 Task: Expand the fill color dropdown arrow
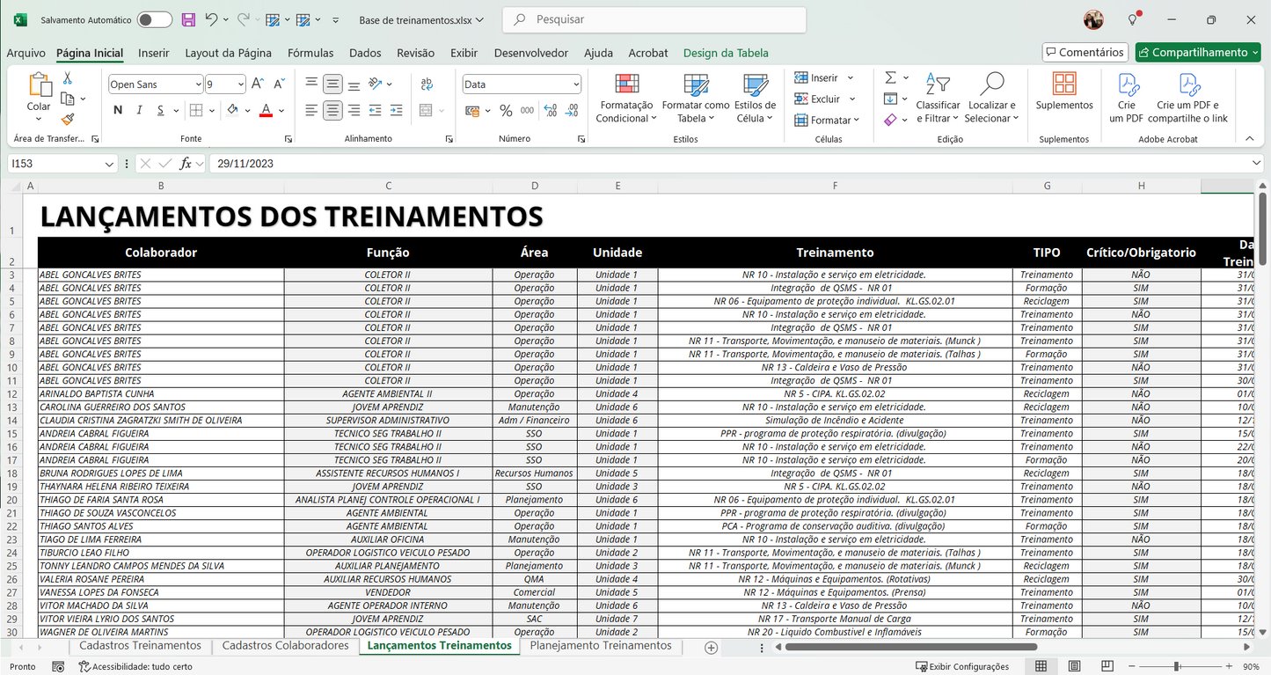(x=245, y=110)
